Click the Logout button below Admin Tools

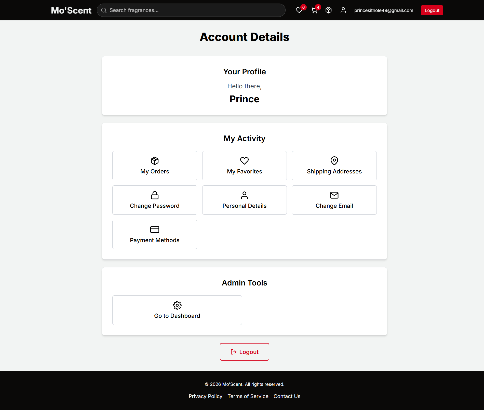244,352
